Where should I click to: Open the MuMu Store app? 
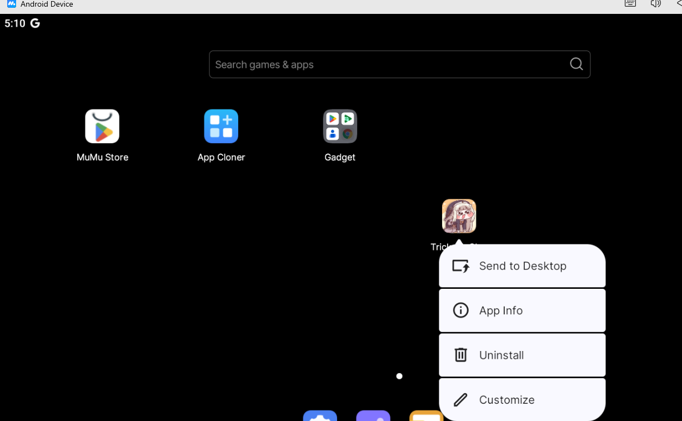click(102, 126)
